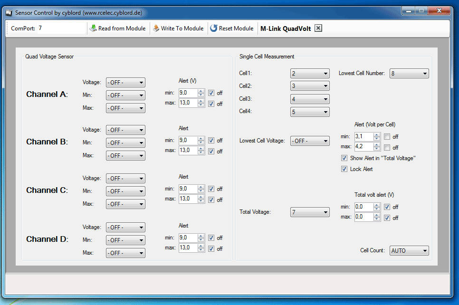Click Total volt alert min value field
Screen dimensions: 459x305
(364, 207)
